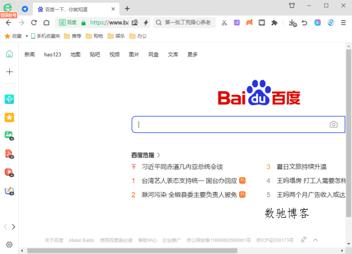Open the 娱乐 bookmark folder
The height and width of the screenshot is (254, 352).
coord(116,36)
